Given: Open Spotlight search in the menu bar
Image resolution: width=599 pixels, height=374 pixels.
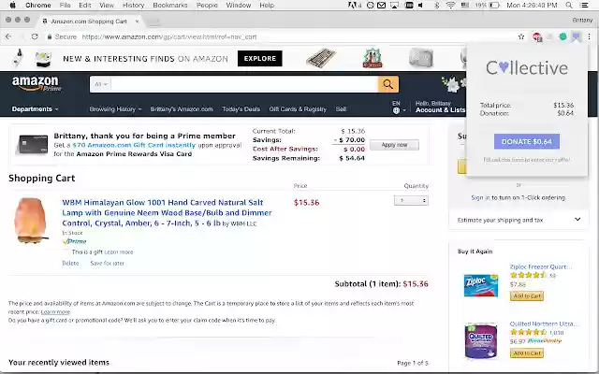Looking at the screenshot, I should [x=569, y=6].
